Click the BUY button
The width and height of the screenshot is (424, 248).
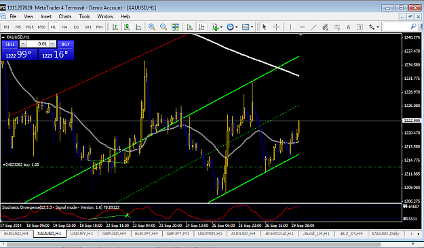click(65, 44)
